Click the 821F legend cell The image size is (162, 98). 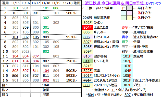coord(88,66)
